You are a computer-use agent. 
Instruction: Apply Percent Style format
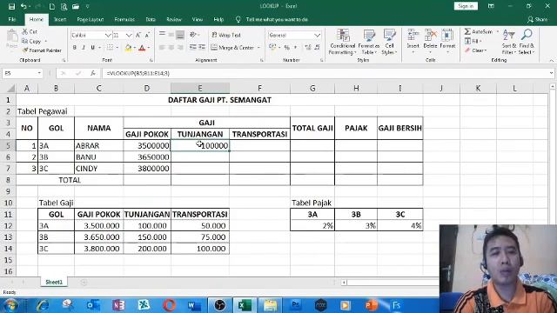click(x=286, y=48)
